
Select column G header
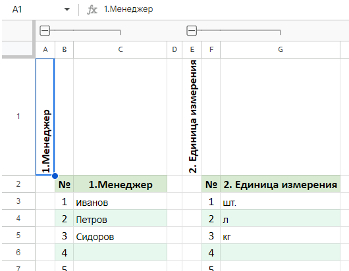[x=281, y=49]
